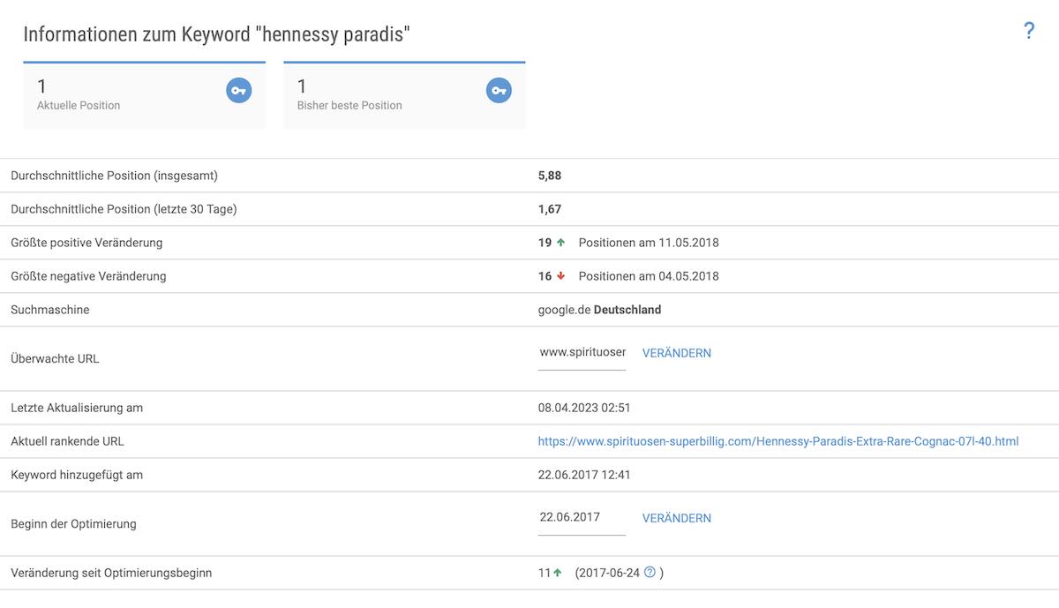1059x608 pixels.
Task: Click label Letzte Aktualisierung am
Action: coord(77,408)
